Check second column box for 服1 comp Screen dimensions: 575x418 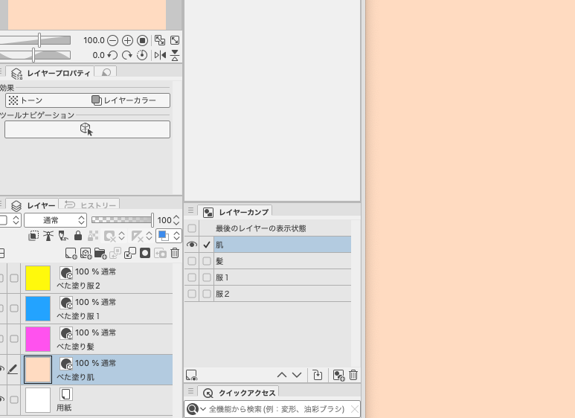click(207, 277)
